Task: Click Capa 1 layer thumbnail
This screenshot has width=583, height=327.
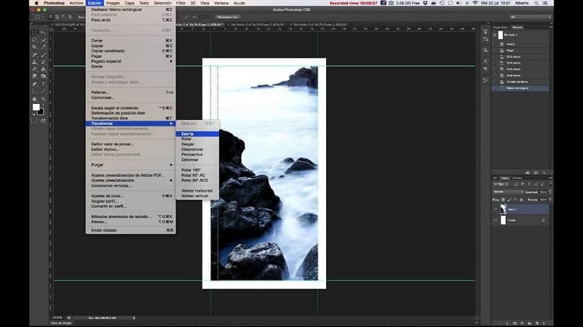Action: [x=503, y=209]
